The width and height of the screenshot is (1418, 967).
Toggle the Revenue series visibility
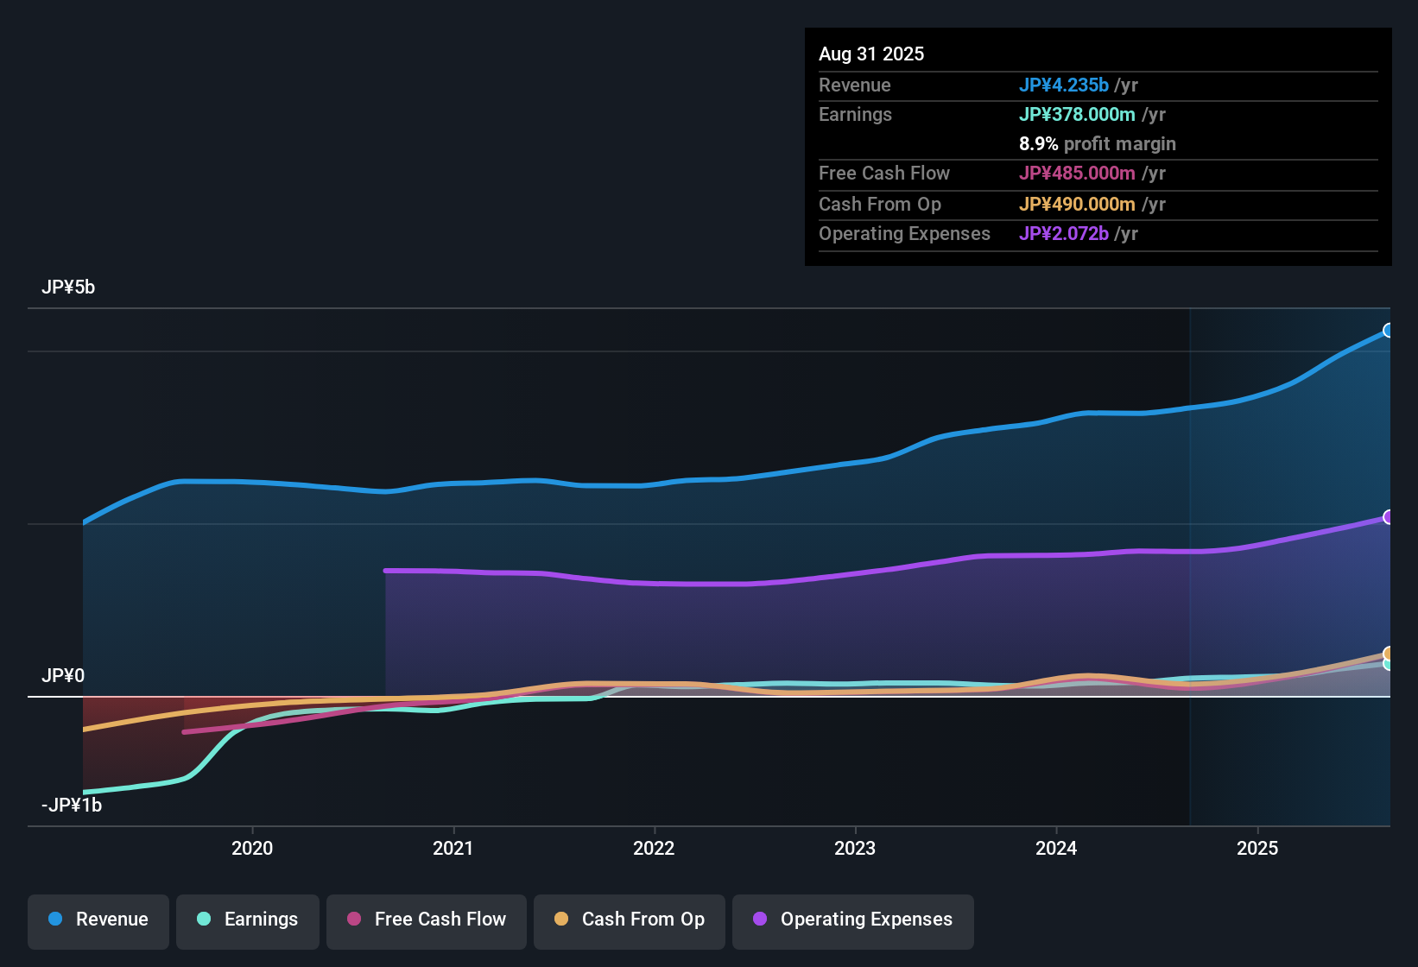click(98, 920)
